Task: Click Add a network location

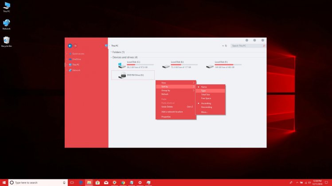Action: point(172,112)
